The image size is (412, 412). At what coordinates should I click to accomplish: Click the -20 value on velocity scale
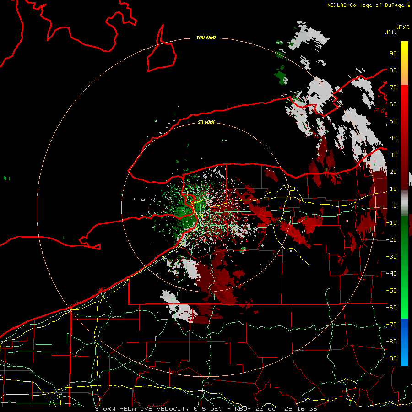click(x=391, y=239)
